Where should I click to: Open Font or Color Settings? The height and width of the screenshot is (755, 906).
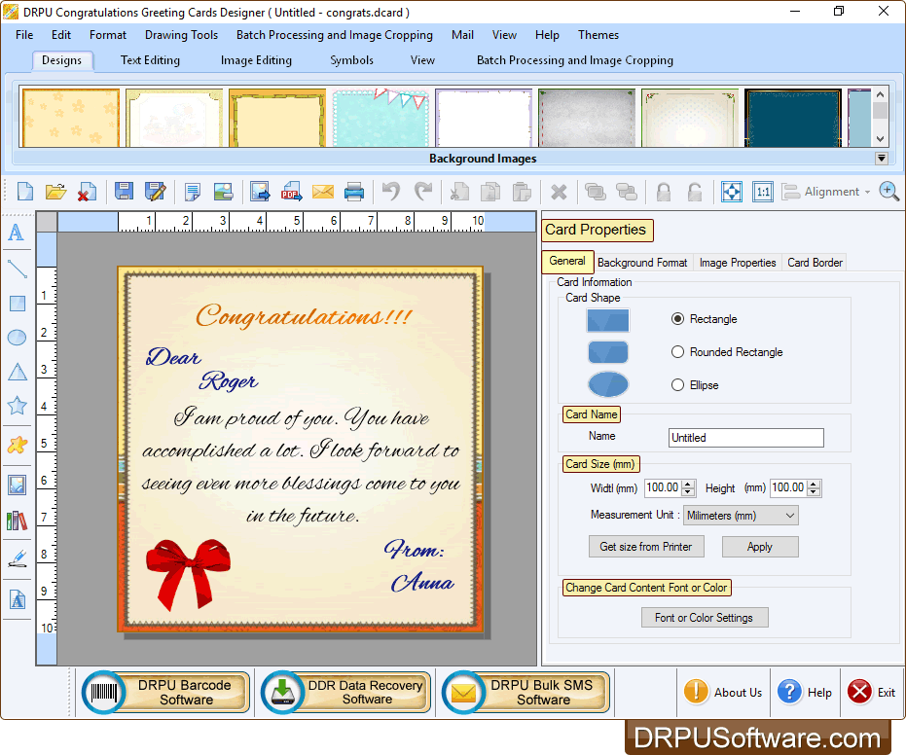coord(705,618)
